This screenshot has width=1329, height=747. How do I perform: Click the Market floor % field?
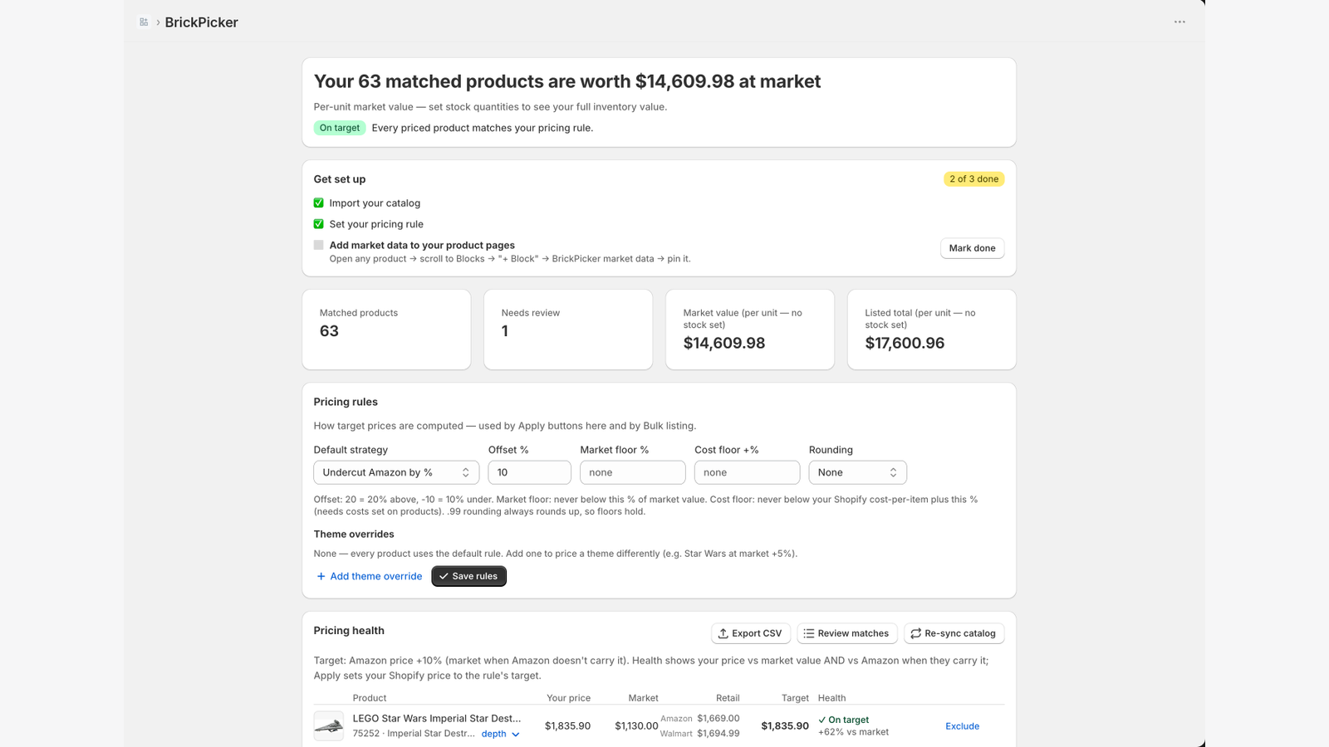click(x=632, y=472)
